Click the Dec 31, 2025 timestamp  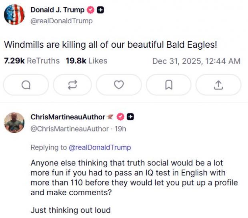196,61
